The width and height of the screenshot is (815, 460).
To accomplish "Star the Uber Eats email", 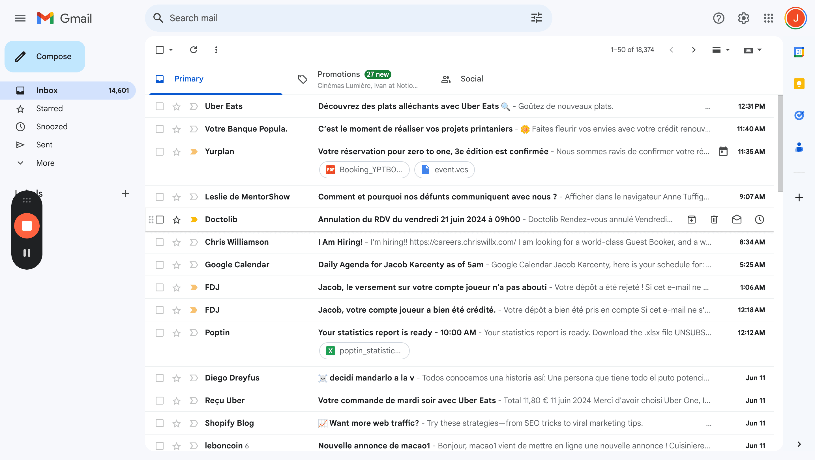I will (177, 107).
